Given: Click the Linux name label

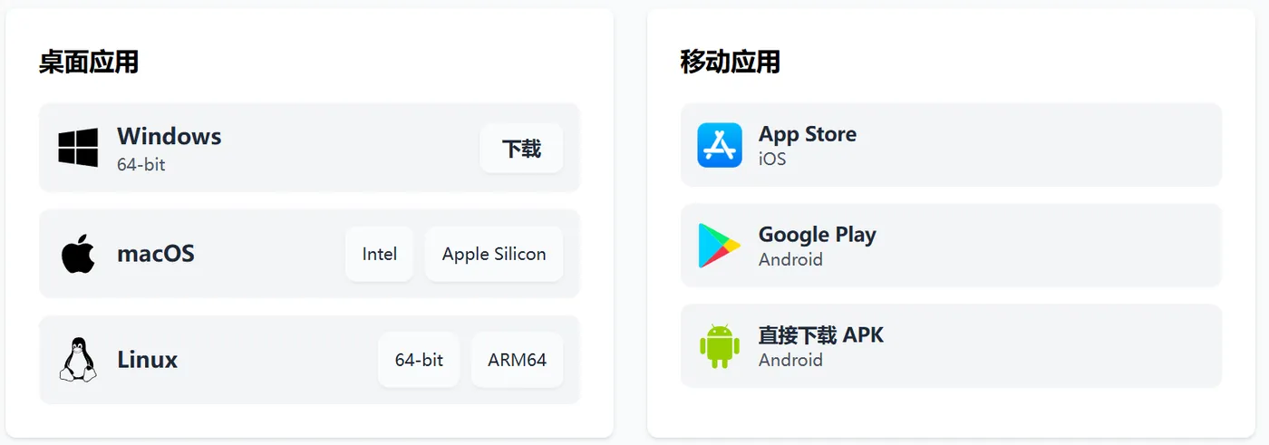Looking at the screenshot, I should point(148,360).
